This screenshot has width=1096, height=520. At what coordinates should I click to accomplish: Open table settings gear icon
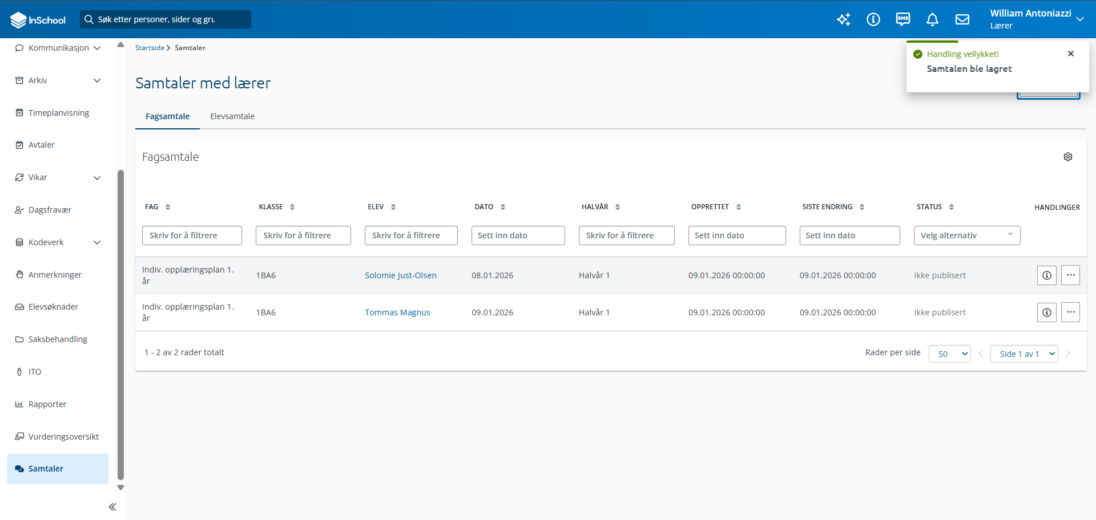click(1068, 157)
